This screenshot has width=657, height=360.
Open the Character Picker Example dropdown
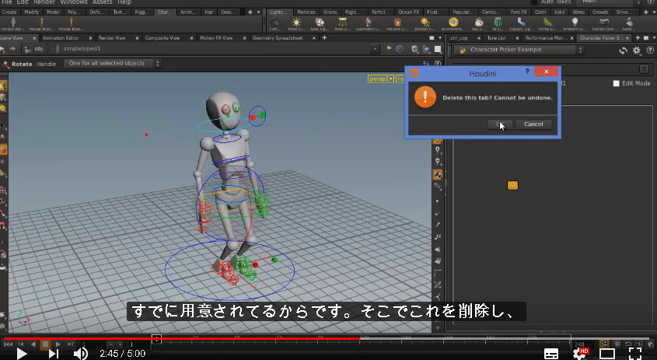coord(519,50)
